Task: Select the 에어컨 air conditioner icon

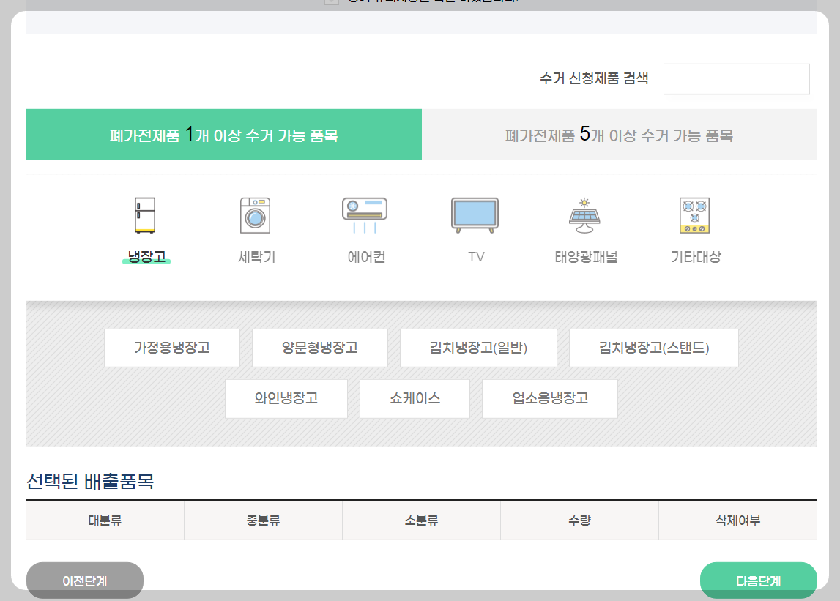Action: click(x=365, y=215)
